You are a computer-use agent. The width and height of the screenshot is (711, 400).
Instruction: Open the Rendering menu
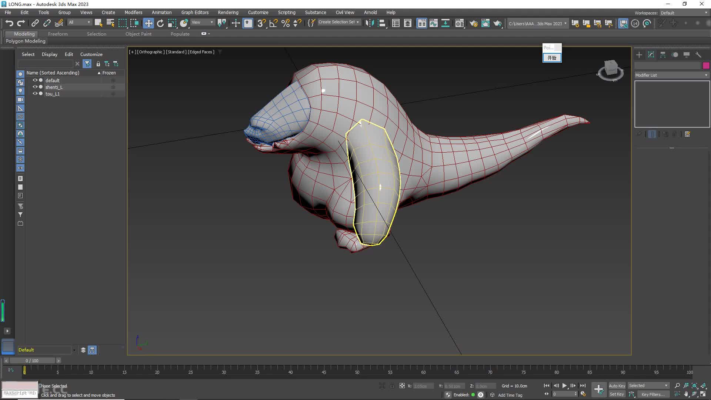coord(228,12)
